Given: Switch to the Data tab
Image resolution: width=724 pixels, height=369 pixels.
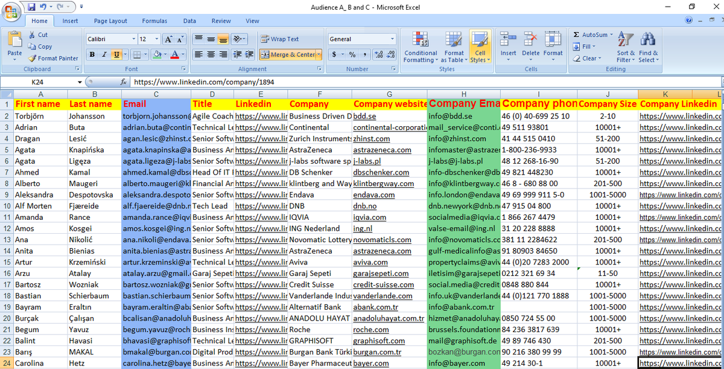Looking at the screenshot, I should [x=189, y=21].
